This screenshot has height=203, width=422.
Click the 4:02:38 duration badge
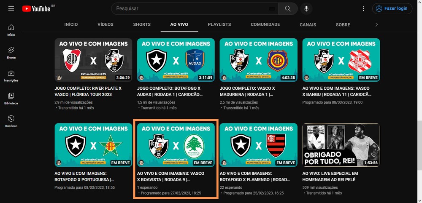click(289, 78)
